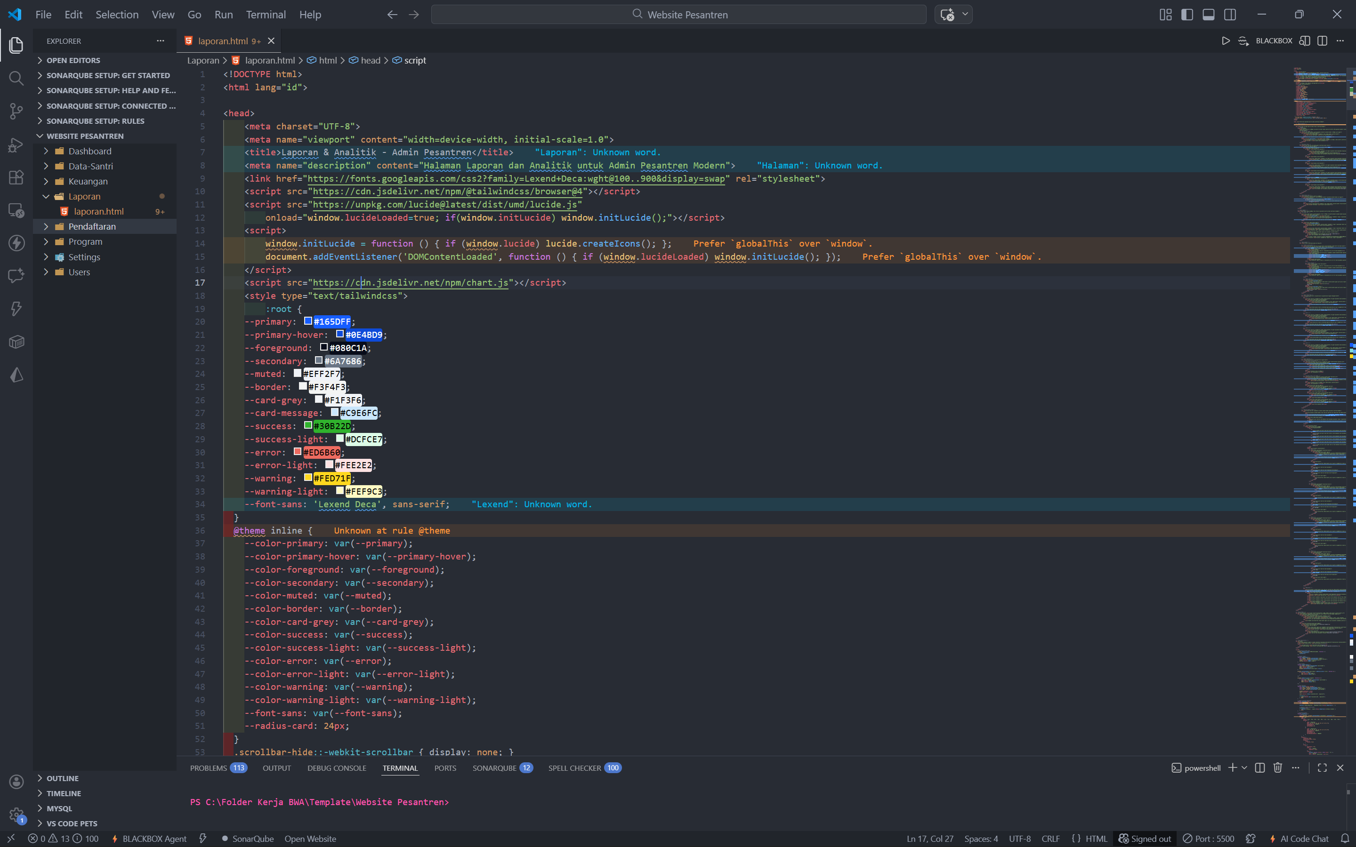Toggle Primary Side Bar visibility

click(x=1187, y=15)
